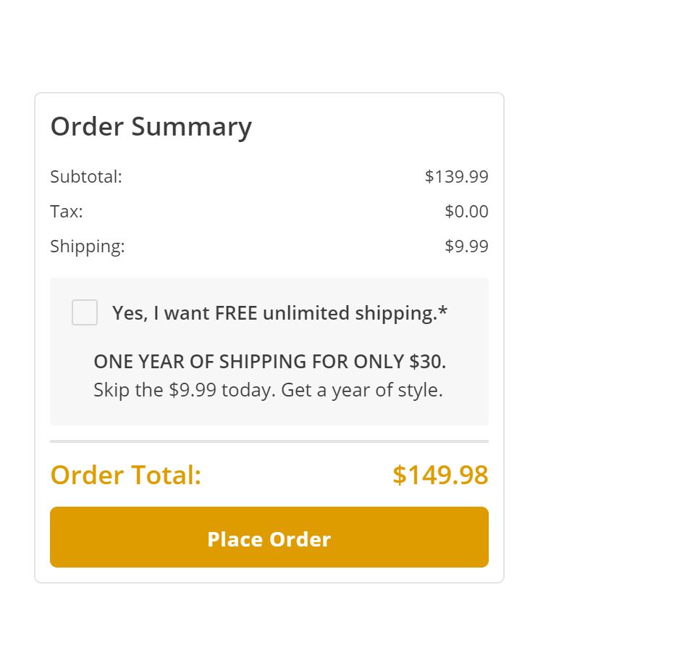The width and height of the screenshot is (698, 656).
Task: Check the free unlimited shipping checkbox
Action: coord(85,312)
